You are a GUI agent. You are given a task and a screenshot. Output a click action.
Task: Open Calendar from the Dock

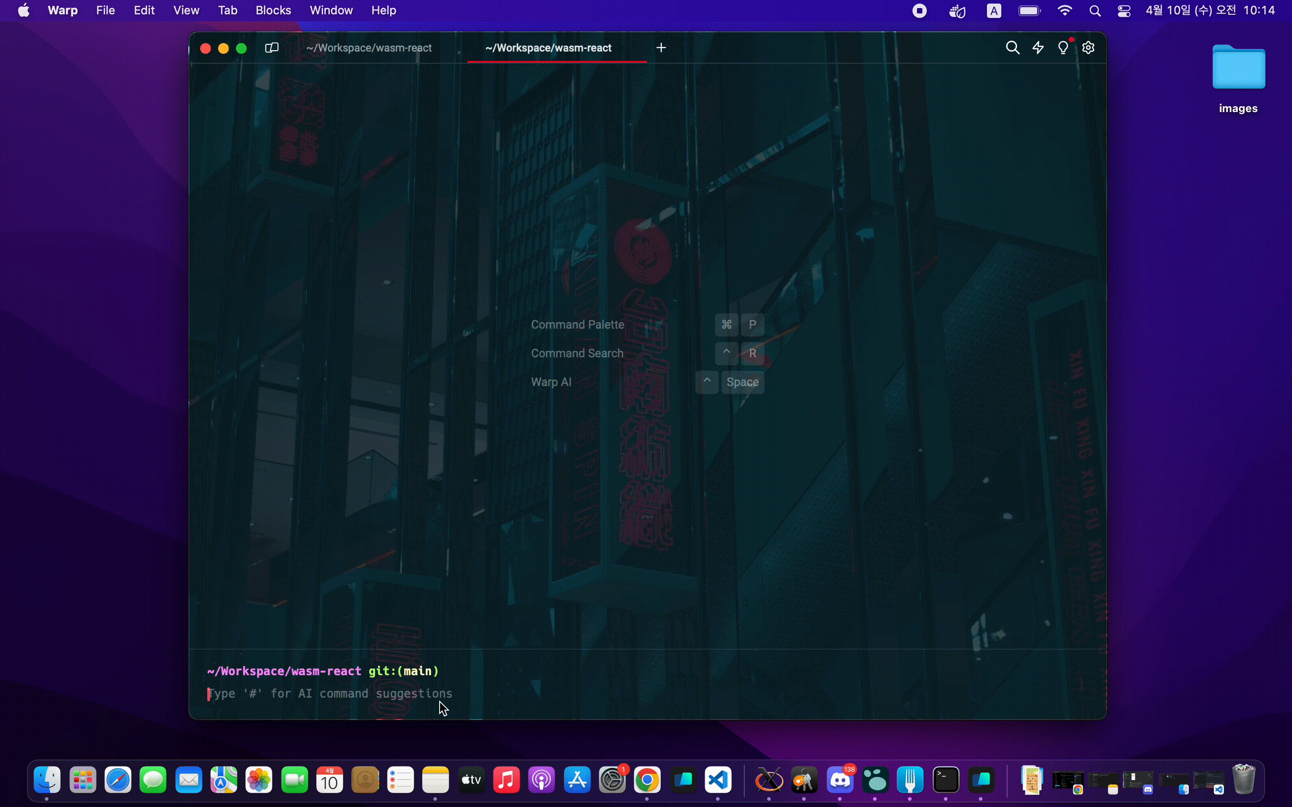[330, 780]
